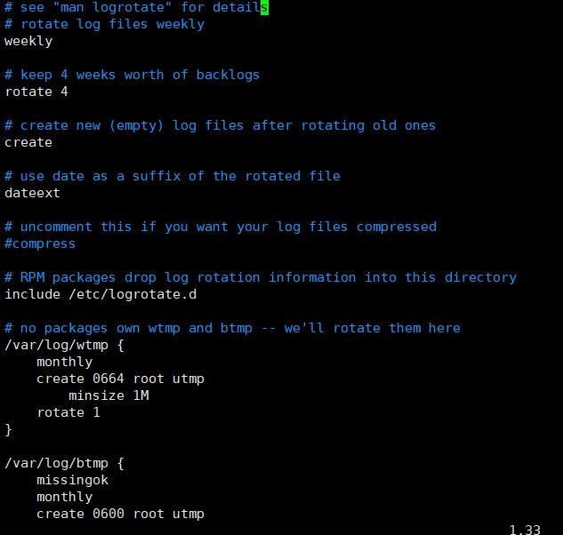Click the green cursor on 'details'

[264, 7]
